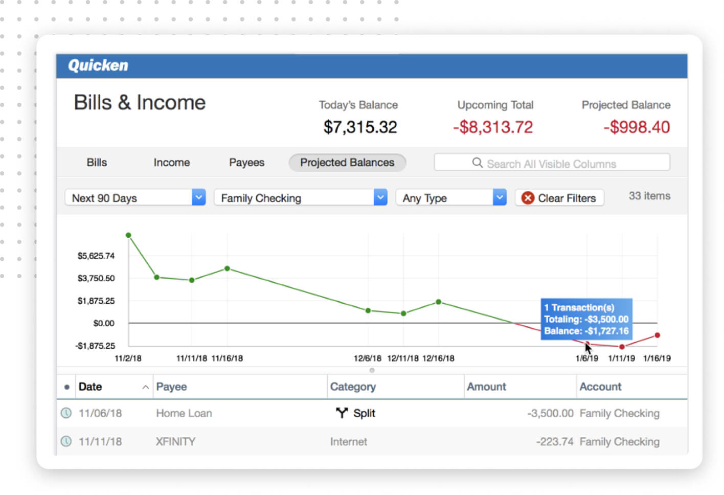This screenshot has height=495, width=724.
Task: Click the -3,500.00 amount cell
Action: click(550, 413)
